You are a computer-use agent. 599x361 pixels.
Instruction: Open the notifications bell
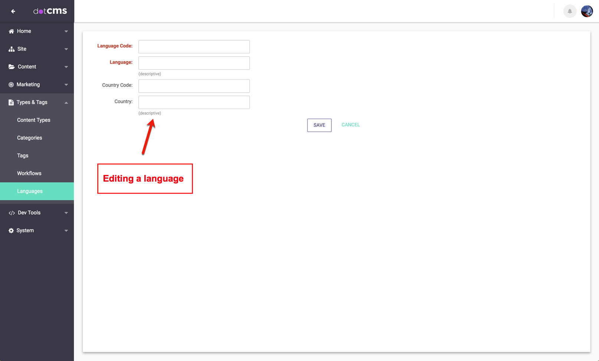569,11
